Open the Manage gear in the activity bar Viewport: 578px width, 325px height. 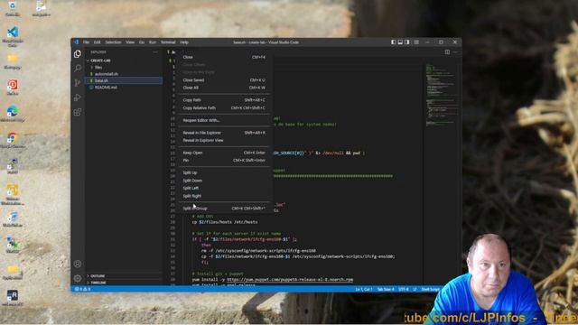click(x=78, y=278)
